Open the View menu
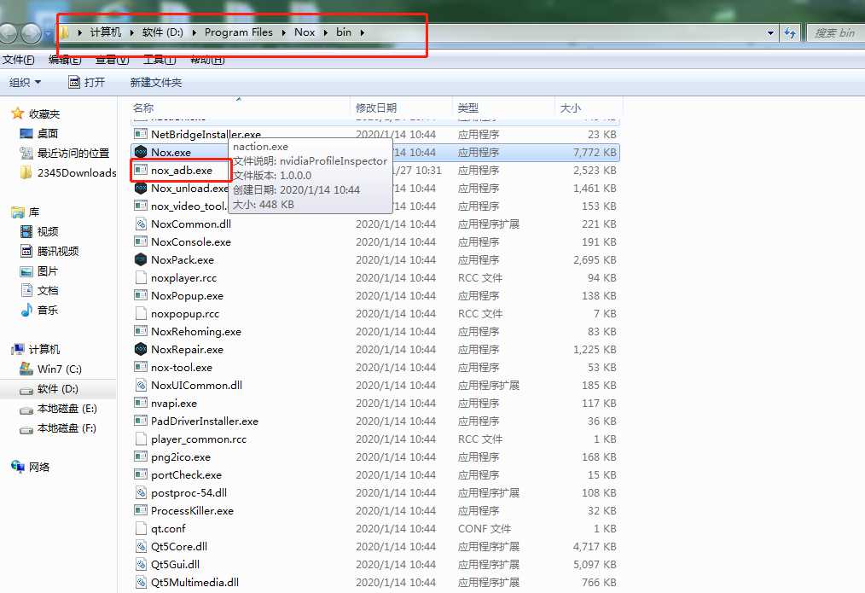Viewport: 865px width, 593px height. [x=112, y=59]
